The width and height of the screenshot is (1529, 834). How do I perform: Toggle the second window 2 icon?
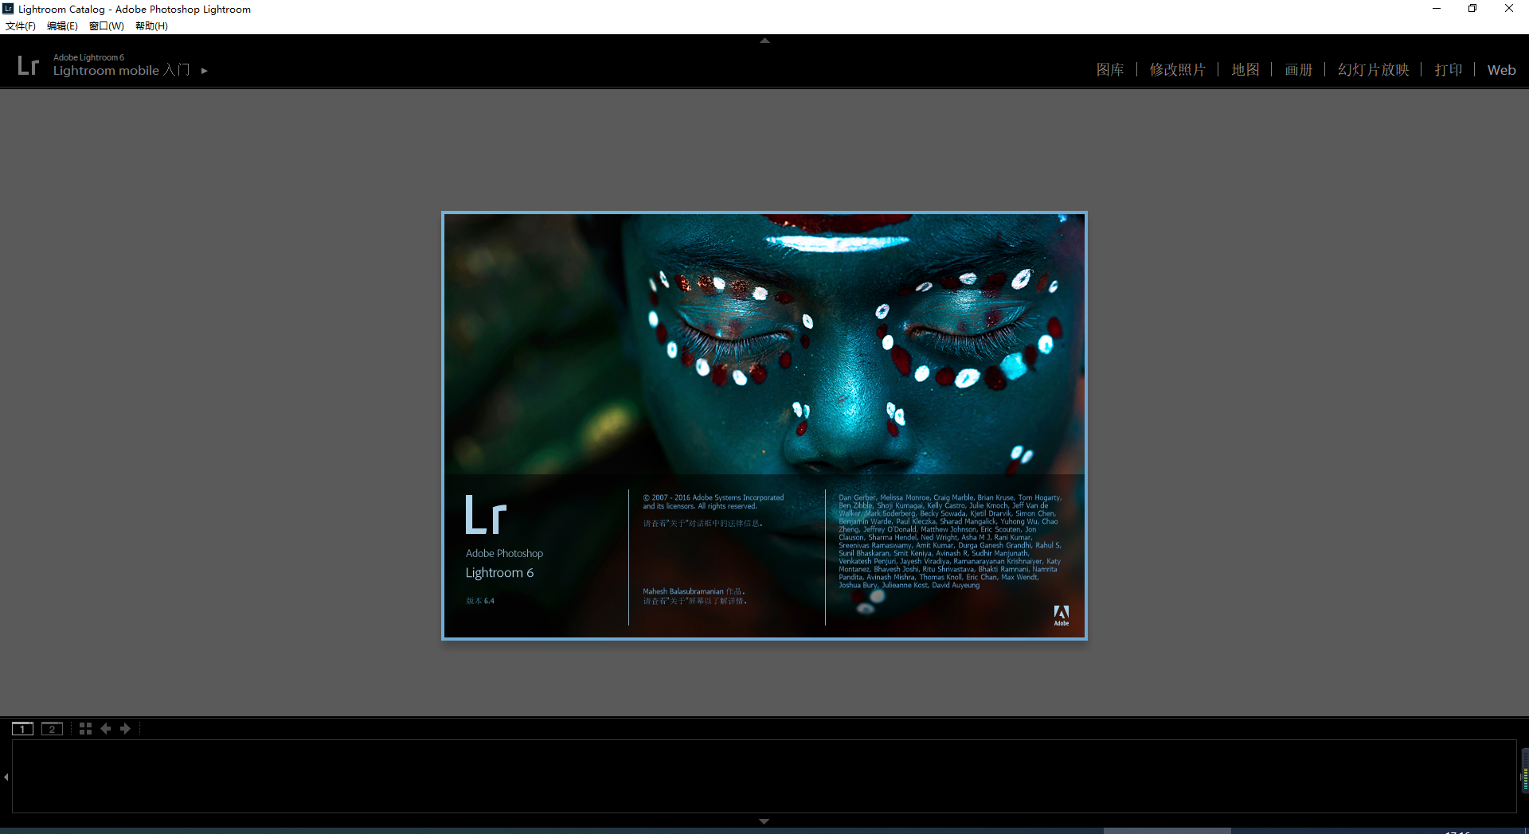52,729
